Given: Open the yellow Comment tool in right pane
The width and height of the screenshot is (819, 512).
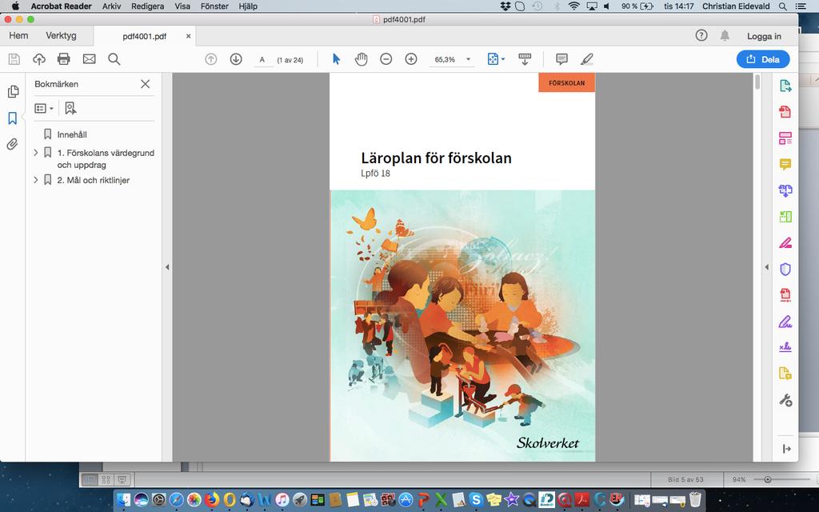Looking at the screenshot, I should 785,164.
